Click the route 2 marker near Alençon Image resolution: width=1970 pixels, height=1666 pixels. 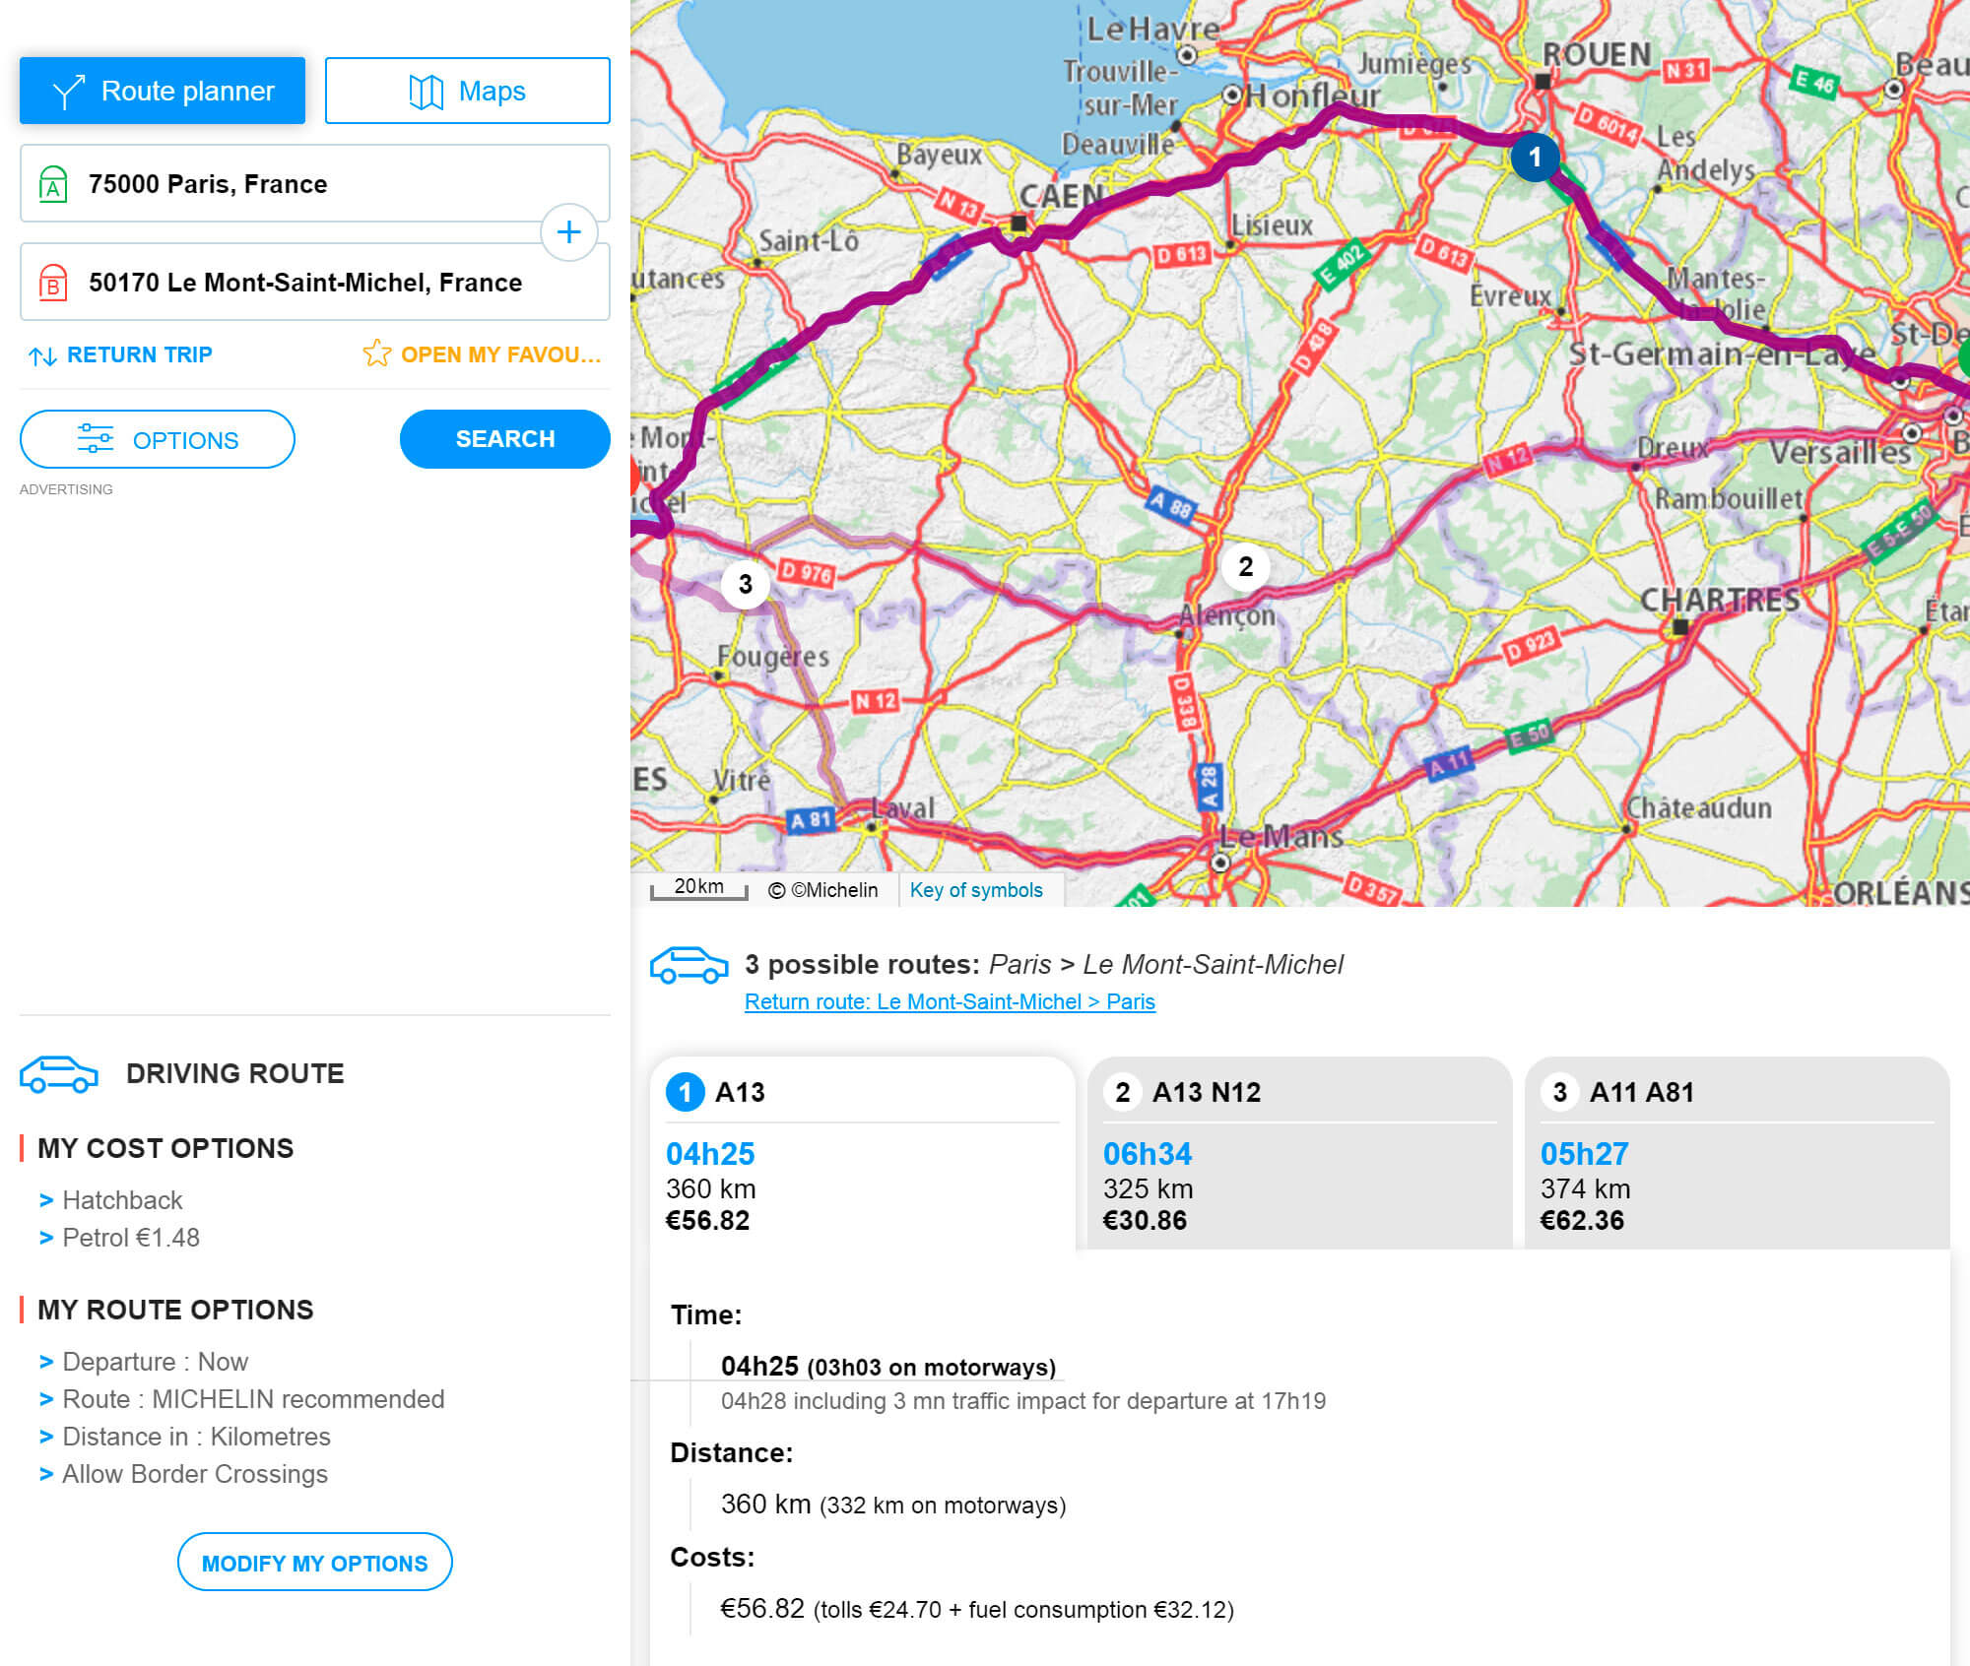click(1246, 567)
